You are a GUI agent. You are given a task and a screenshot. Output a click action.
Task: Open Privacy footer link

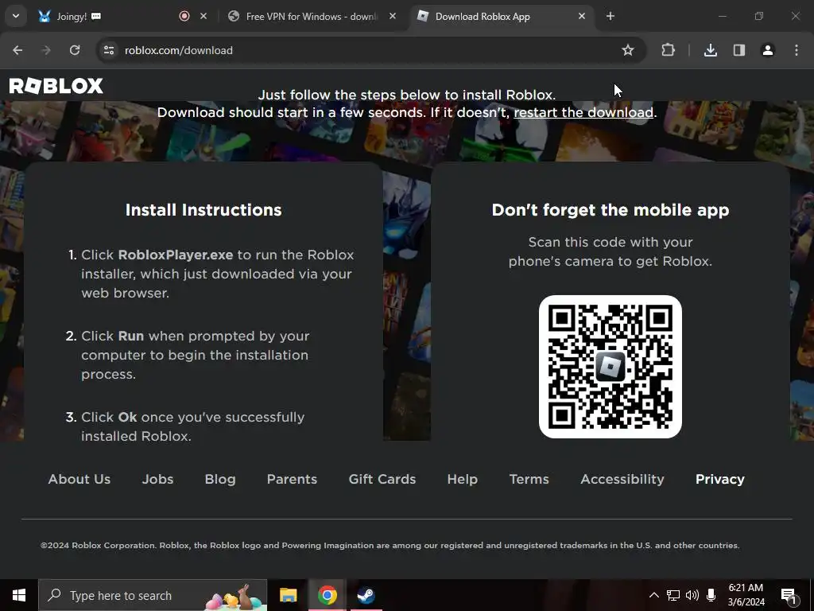720,479
